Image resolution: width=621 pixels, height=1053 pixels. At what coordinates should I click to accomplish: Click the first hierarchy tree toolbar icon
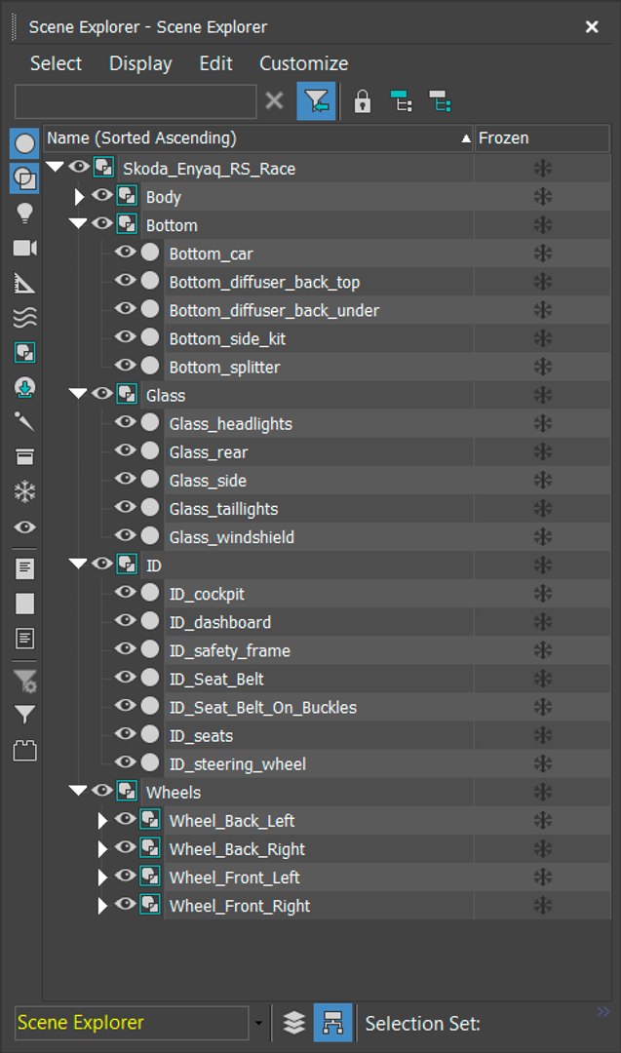pyautogui.click(x=402, y=102)
